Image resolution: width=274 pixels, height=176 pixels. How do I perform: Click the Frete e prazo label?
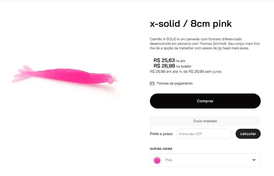pyautogui.click(x=161, y=134)
